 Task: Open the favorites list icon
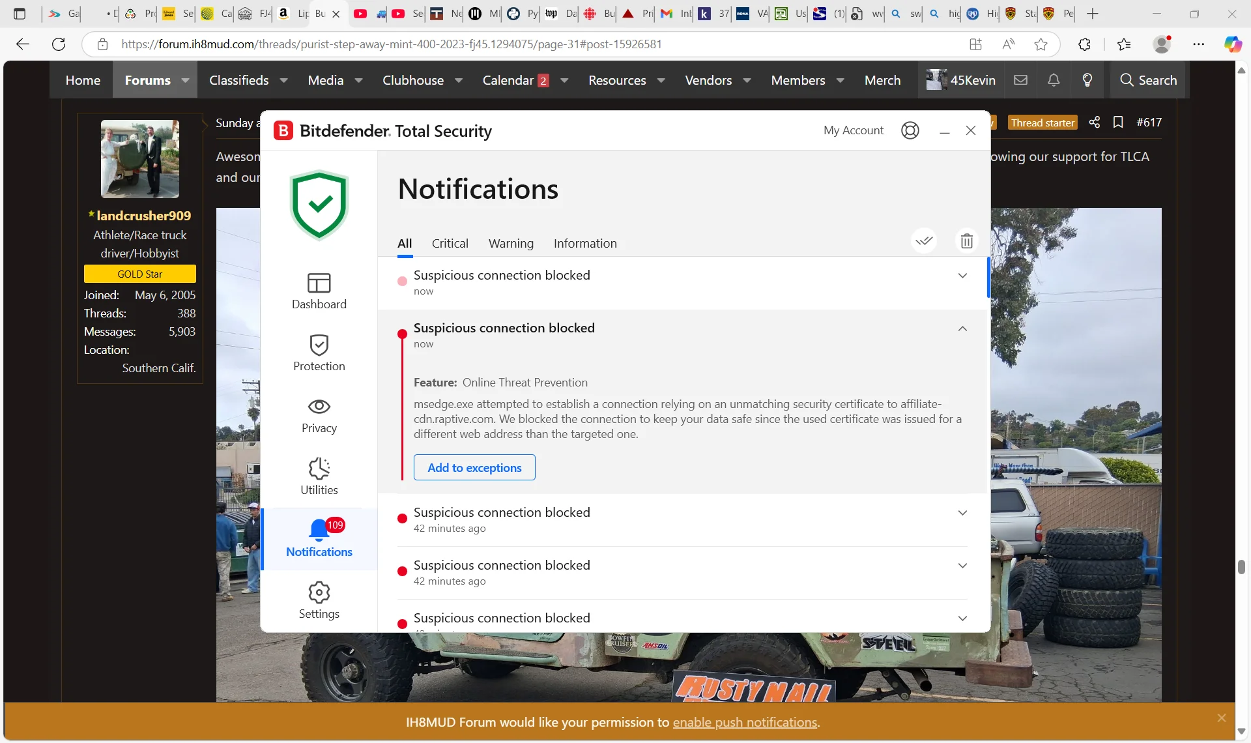click(1124, 44)
